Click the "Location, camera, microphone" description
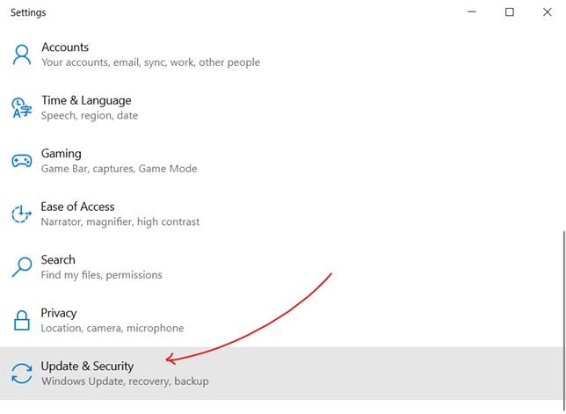The height and width of the screenshot is (414, 566). 112,328
